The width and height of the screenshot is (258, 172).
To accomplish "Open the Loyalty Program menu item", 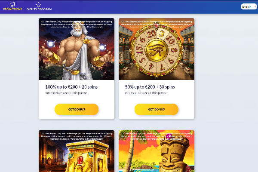I will pyautogui.click(x=39, y=6).
